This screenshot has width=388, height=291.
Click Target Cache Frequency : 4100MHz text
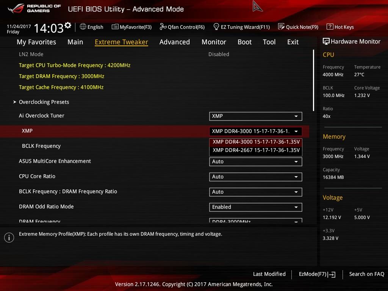coord(61,88)
